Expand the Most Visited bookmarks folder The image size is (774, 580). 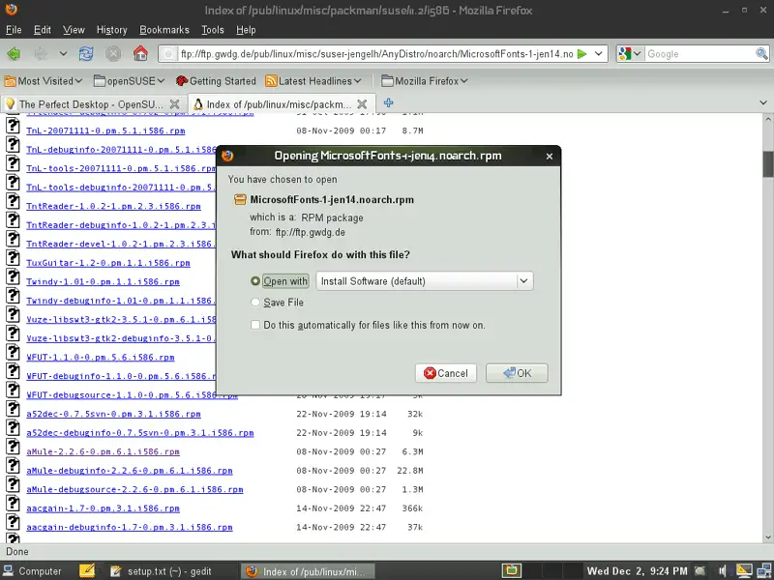(43, 81)
